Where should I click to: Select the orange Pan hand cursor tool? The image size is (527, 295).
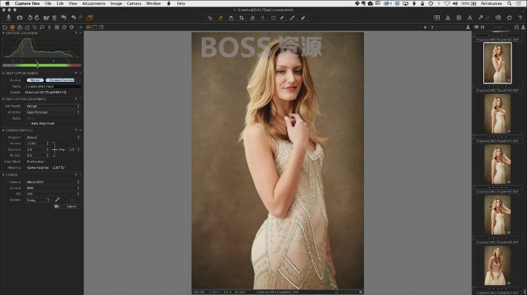221,18
